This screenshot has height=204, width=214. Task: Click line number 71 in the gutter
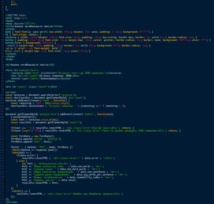(2, 15)
